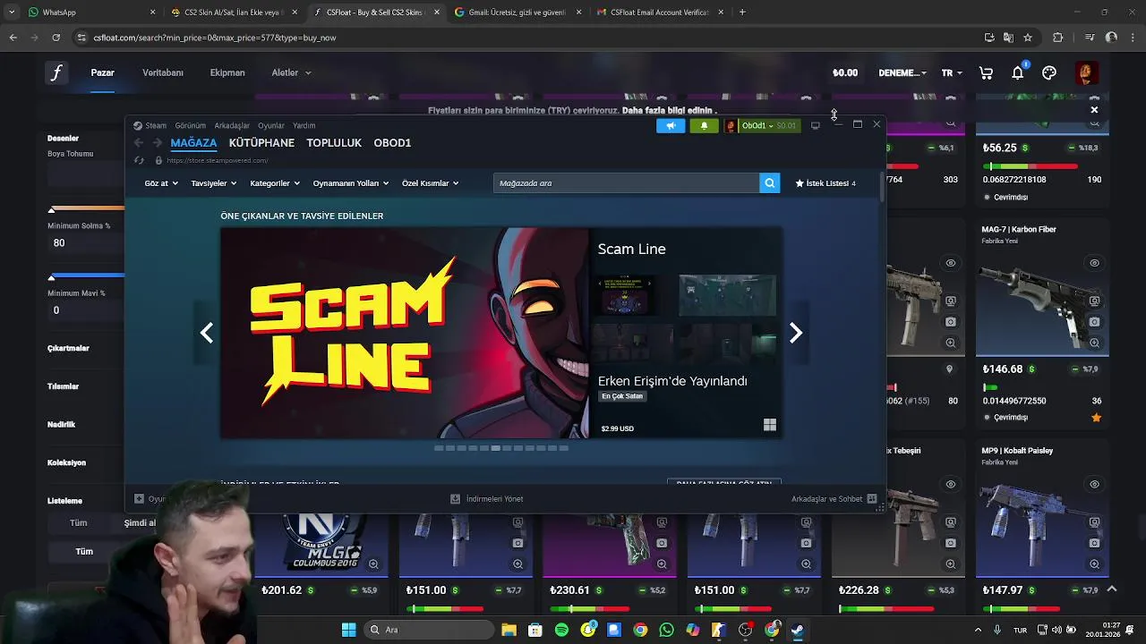1146x644 pixels.
Task: Open Steam announcements megaphone button
Action: click(x=671, y=125)
